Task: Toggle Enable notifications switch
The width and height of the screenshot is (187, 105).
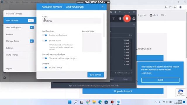Action: [x=44, y=35]
